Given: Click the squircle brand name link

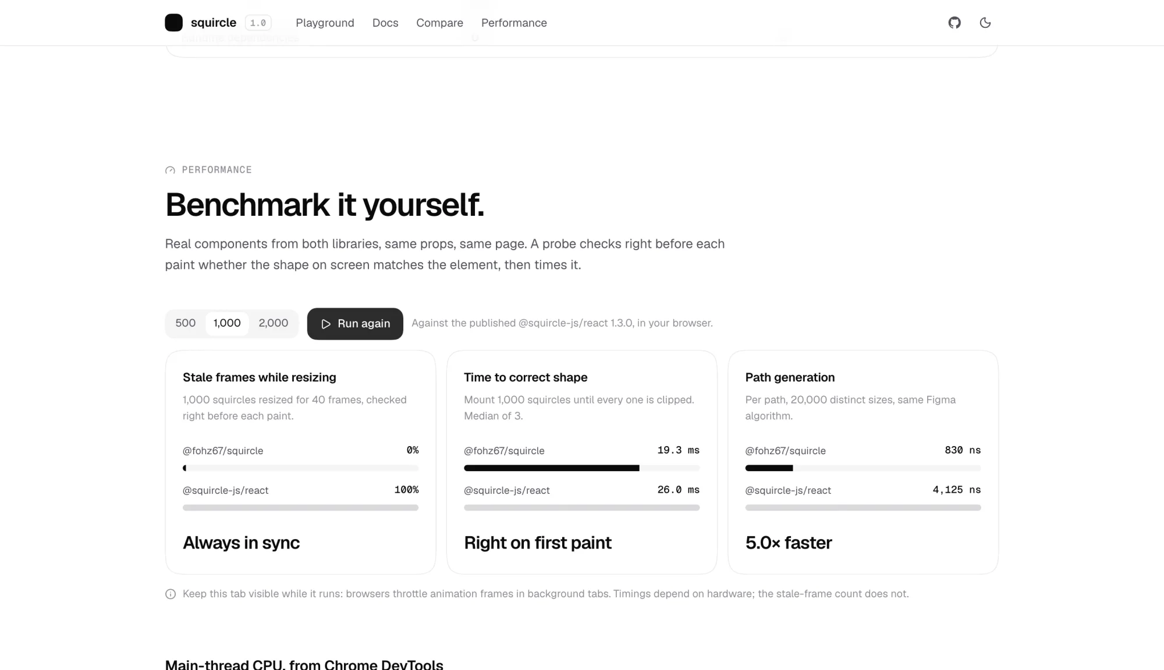Looking at the screenshot, I should tap(214, 23).
